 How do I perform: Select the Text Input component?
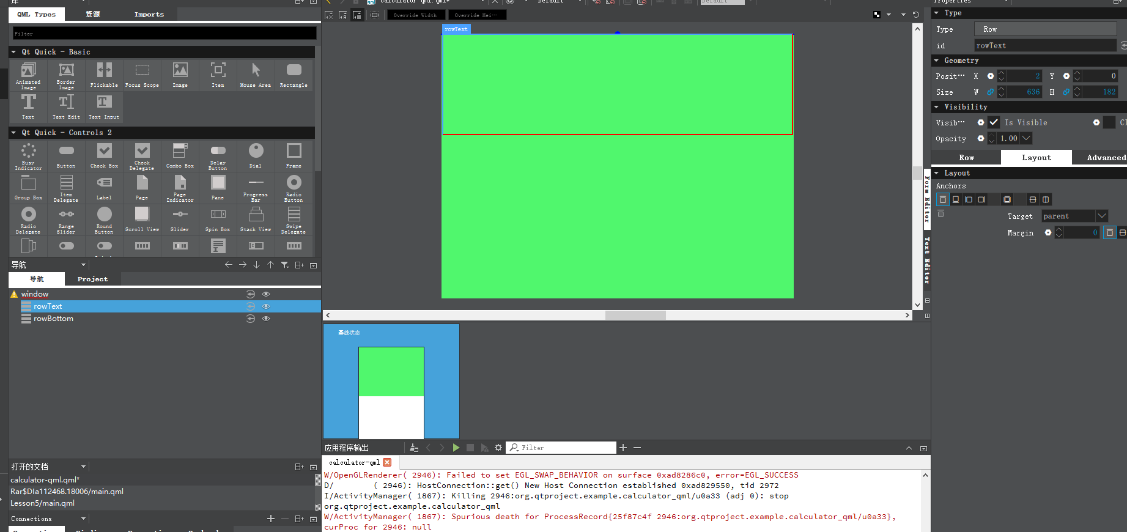pyautogui.click(x=104, y=106)
